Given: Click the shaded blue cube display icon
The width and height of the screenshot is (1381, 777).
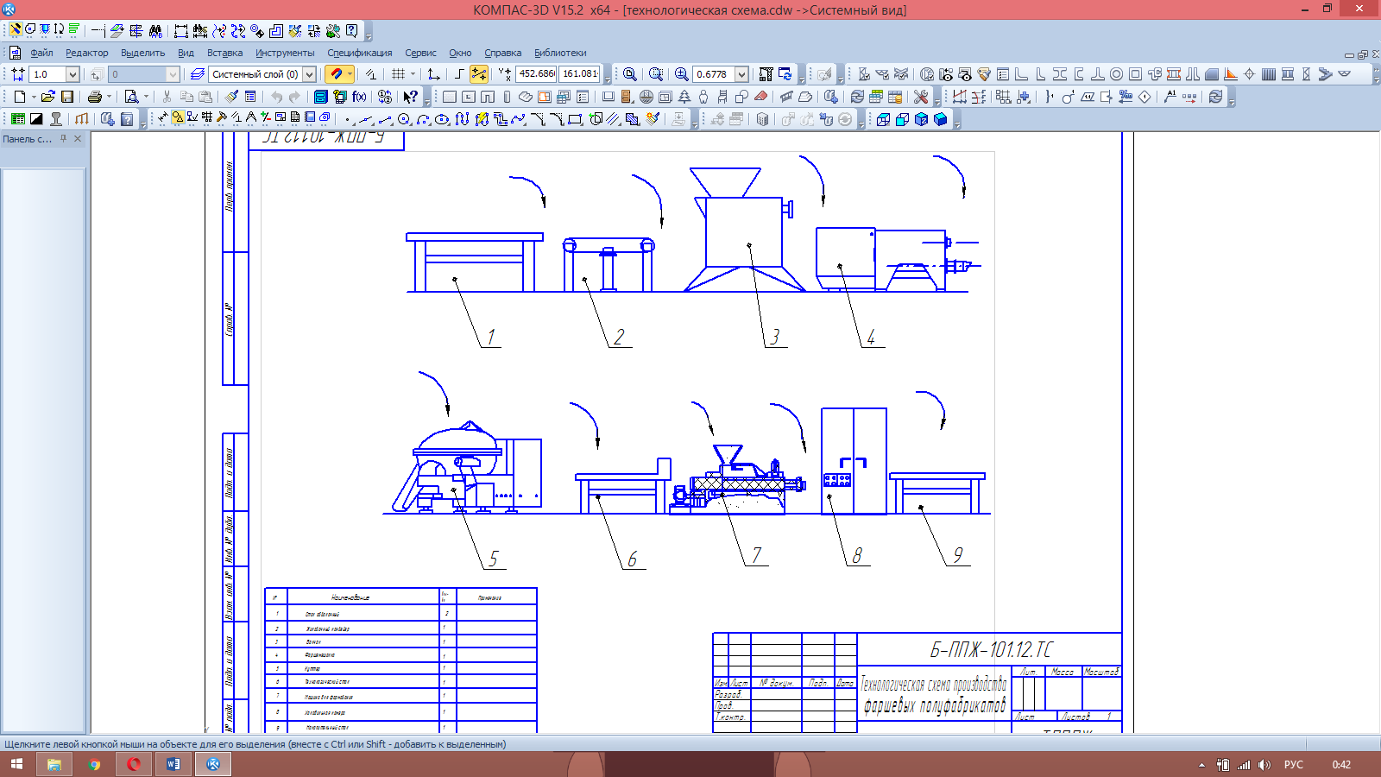Looking at the screenshot, I should click(x=940, y=119).
